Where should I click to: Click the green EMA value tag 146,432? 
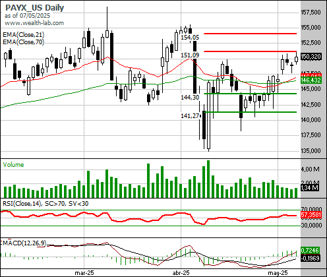pyautogui.click(x=311, y=80)
